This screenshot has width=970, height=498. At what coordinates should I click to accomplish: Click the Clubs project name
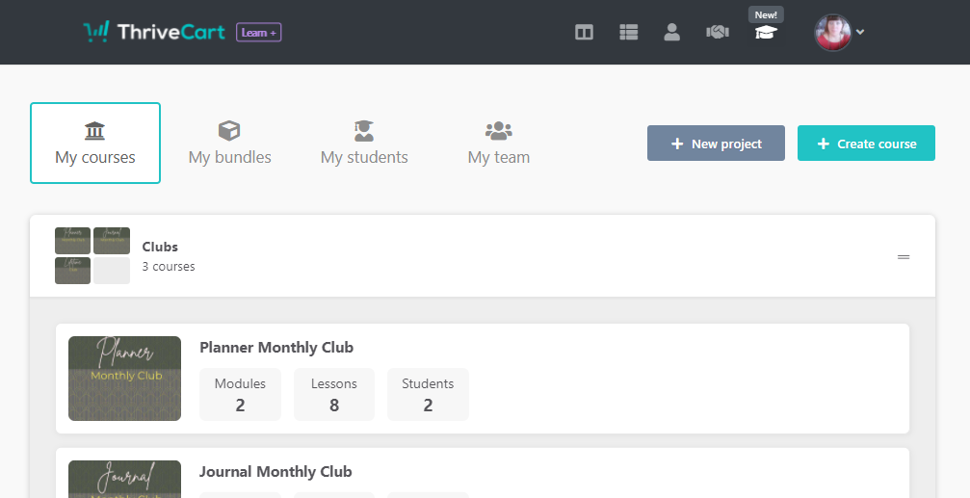click(x=160, y=247)
